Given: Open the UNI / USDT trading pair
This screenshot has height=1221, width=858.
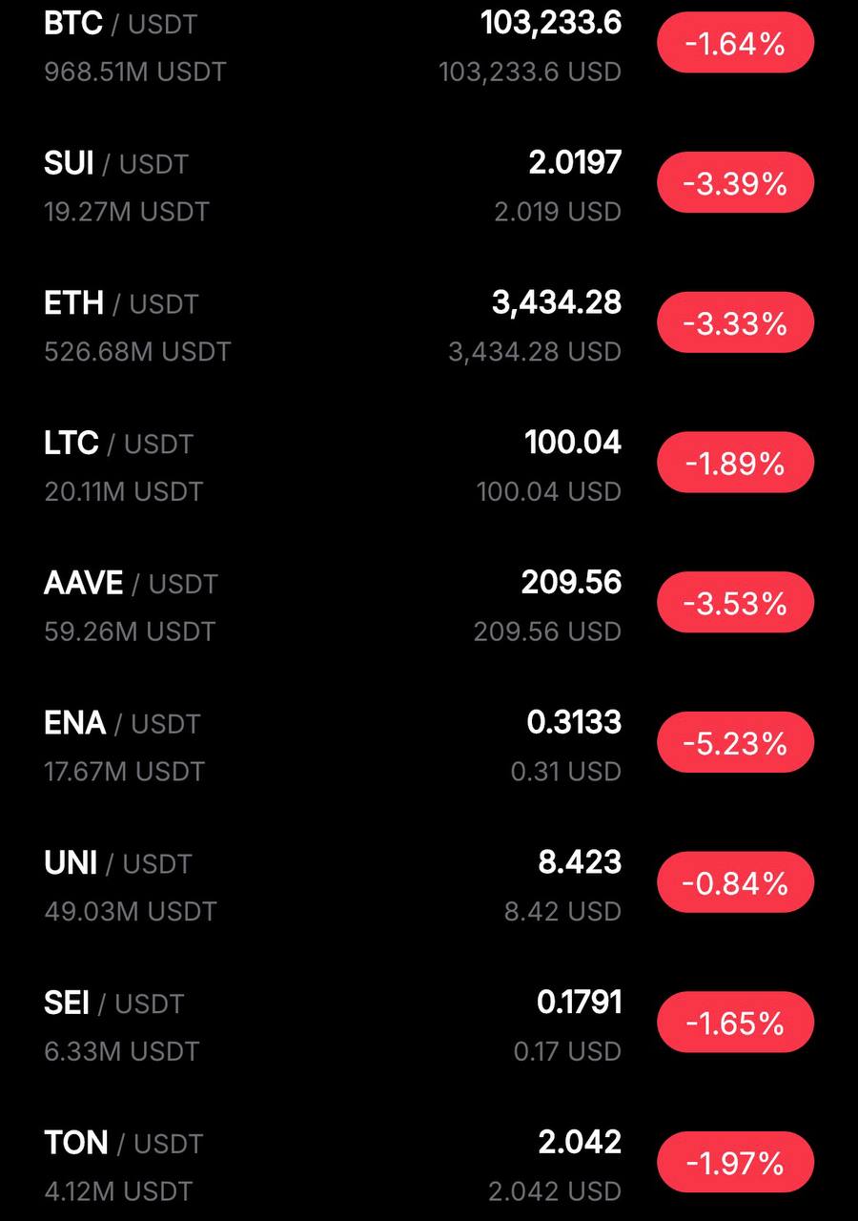Looking at the screenshot, I should tap(117, 863).
